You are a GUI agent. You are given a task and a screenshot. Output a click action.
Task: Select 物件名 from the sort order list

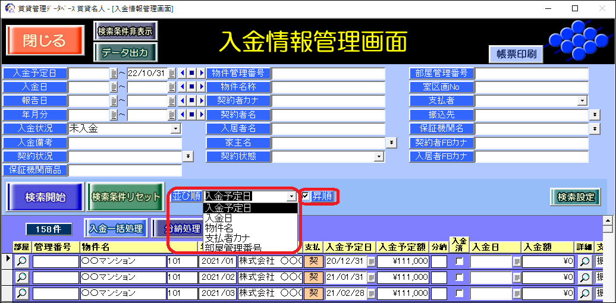(219, 228)
